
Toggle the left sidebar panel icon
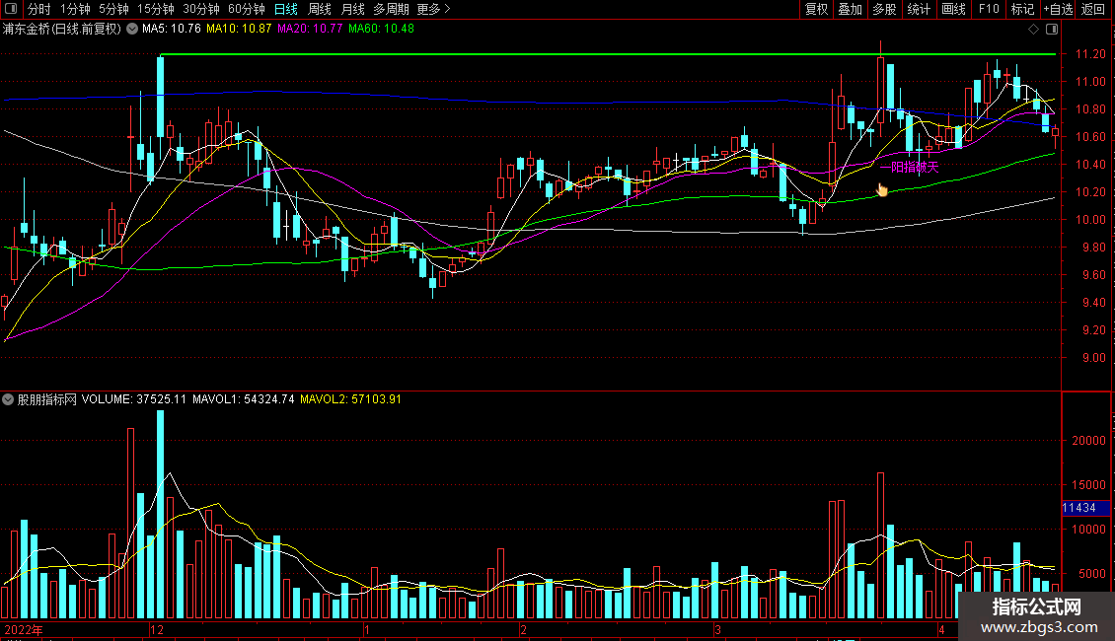pos(12,9)
